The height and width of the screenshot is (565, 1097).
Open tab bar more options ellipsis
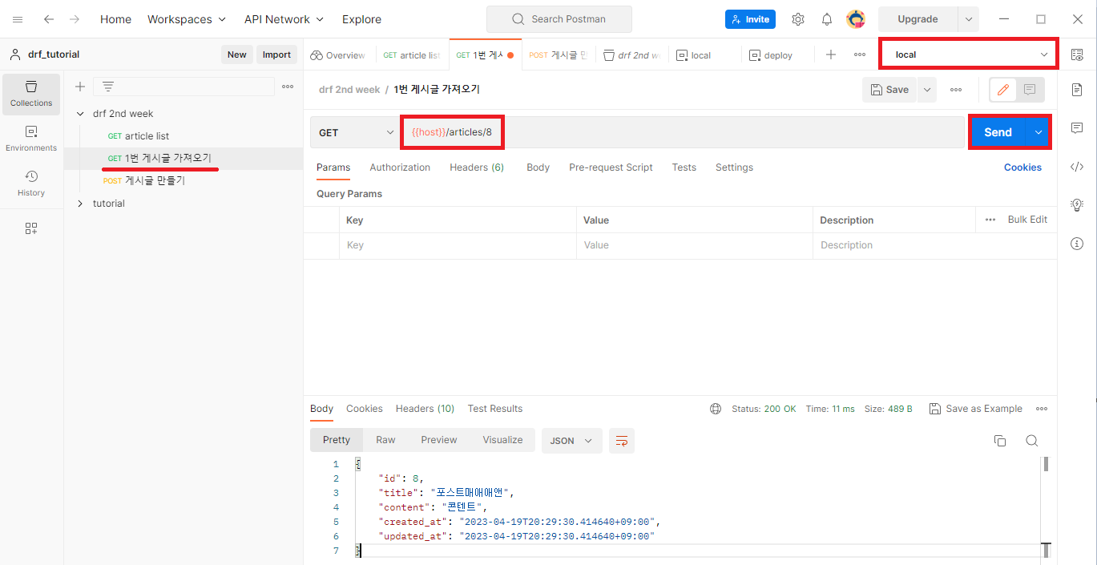(x=860, y=54)
